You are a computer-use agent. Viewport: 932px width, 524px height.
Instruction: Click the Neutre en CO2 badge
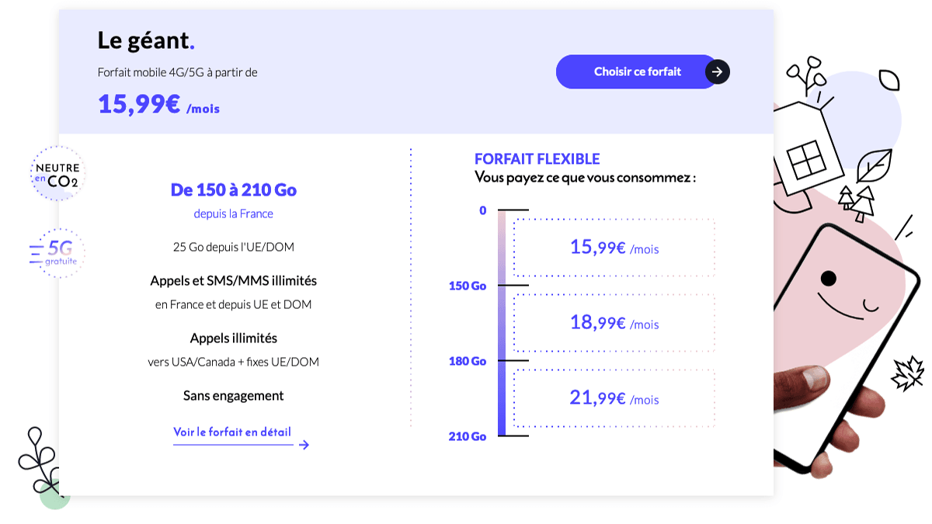(56, 175)
